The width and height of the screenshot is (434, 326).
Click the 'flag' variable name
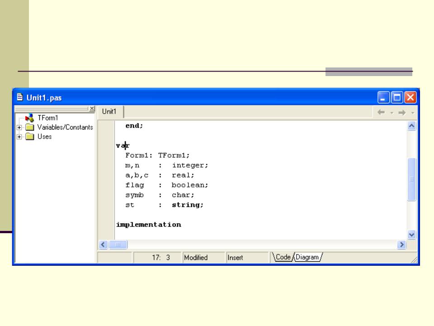[x=135, y=185]
